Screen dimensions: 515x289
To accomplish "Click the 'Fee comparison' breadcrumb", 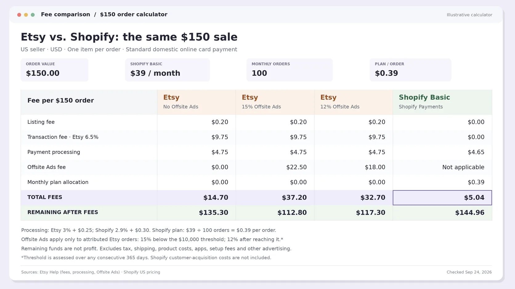I will tap(66, 14).
